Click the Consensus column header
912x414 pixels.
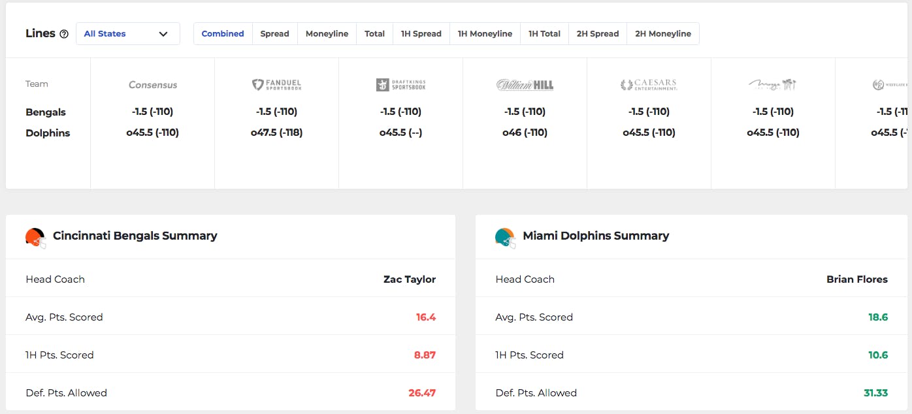coord(153,85)
